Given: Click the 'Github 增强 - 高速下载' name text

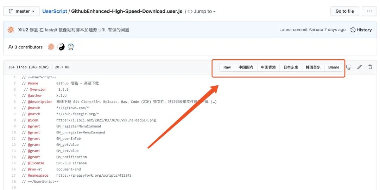Looking at the screenshot, I should tap(77, 83).
